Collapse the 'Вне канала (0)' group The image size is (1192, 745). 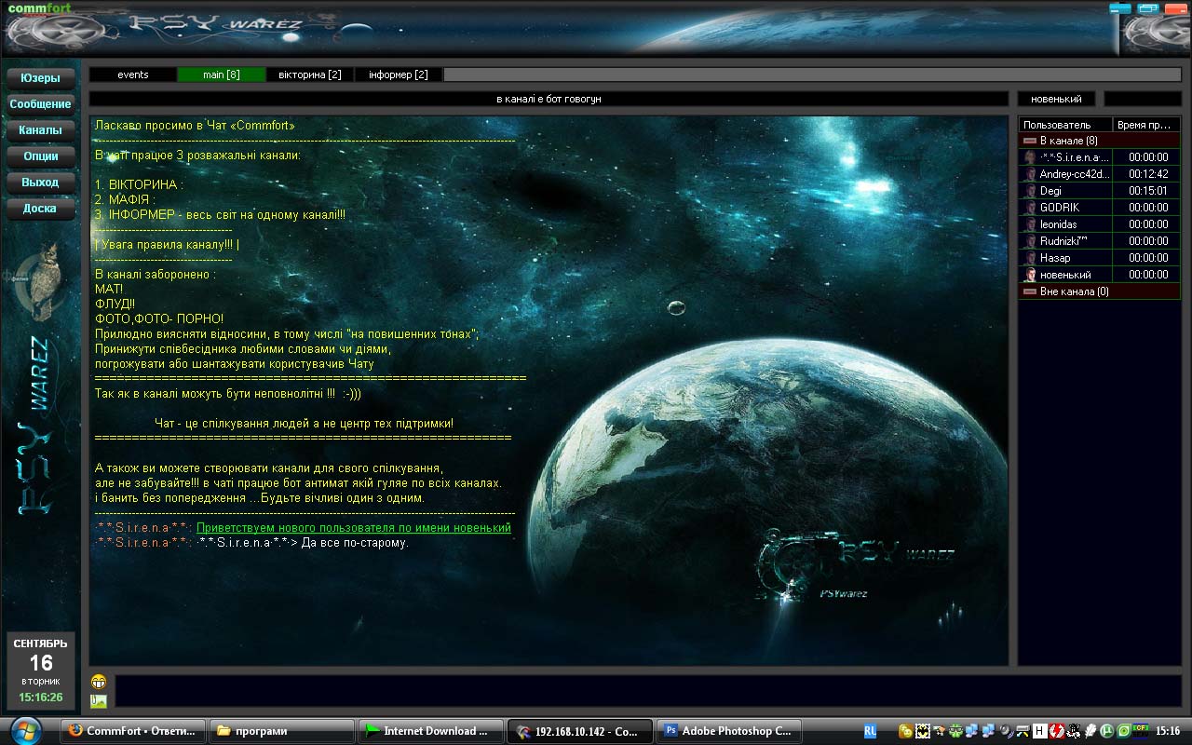[1029, 291]
